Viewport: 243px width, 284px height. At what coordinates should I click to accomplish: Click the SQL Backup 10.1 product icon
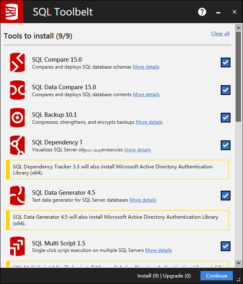(x=17, y=118)
